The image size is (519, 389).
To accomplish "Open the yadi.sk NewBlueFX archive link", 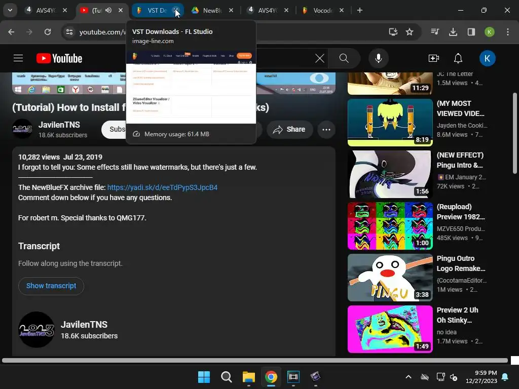I will point(162,187).
